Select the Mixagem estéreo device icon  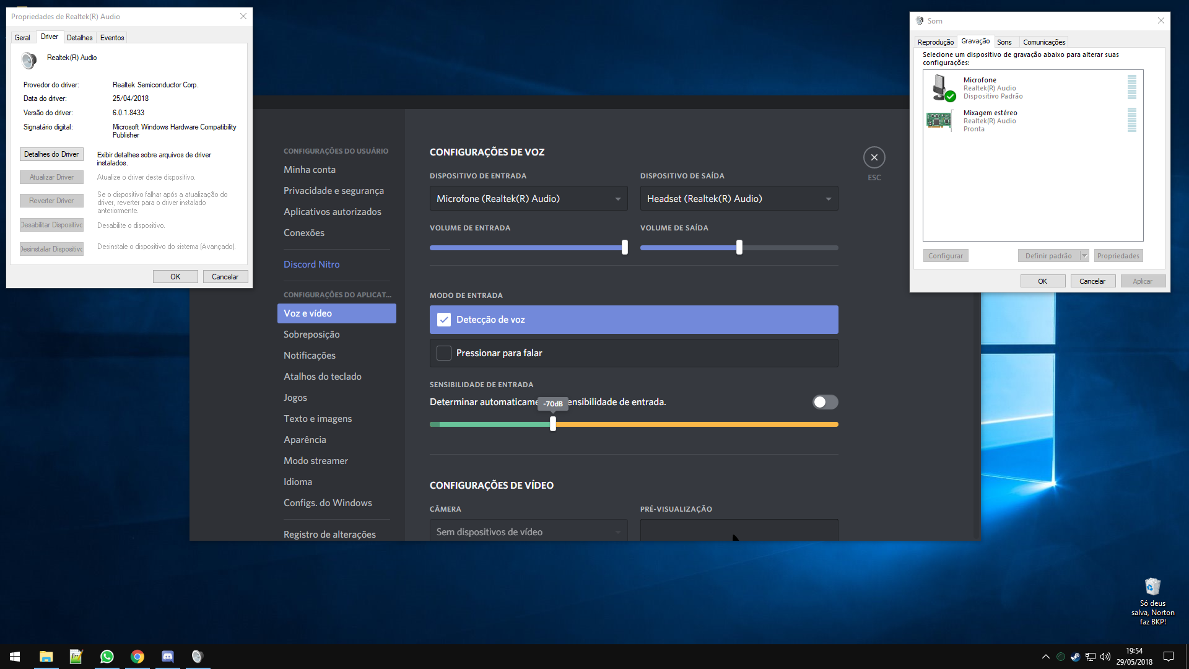(939, 120)
